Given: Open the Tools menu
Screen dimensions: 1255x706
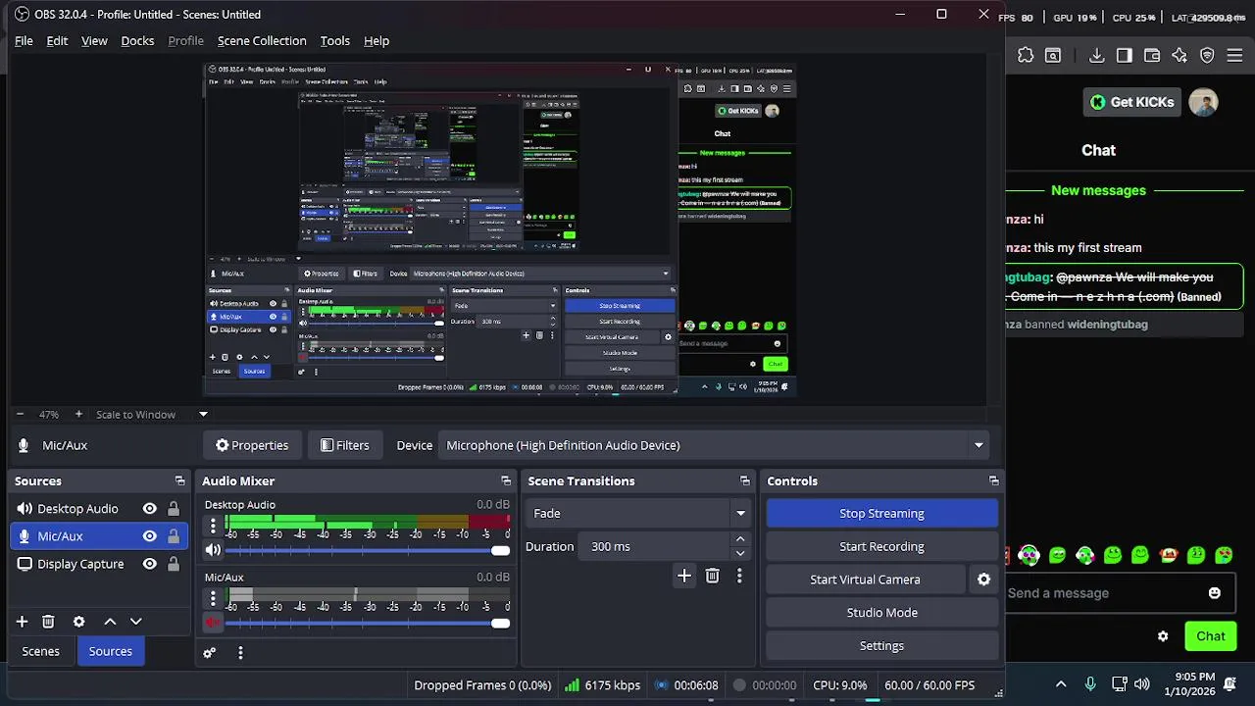Looking at the screenshot, I should coord(334,40).
